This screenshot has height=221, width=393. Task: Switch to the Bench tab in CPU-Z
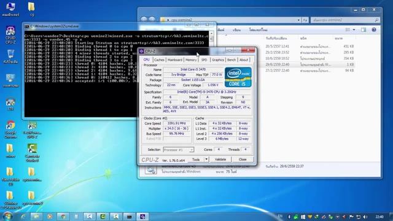pyautogui.click(x=232, y=60)
